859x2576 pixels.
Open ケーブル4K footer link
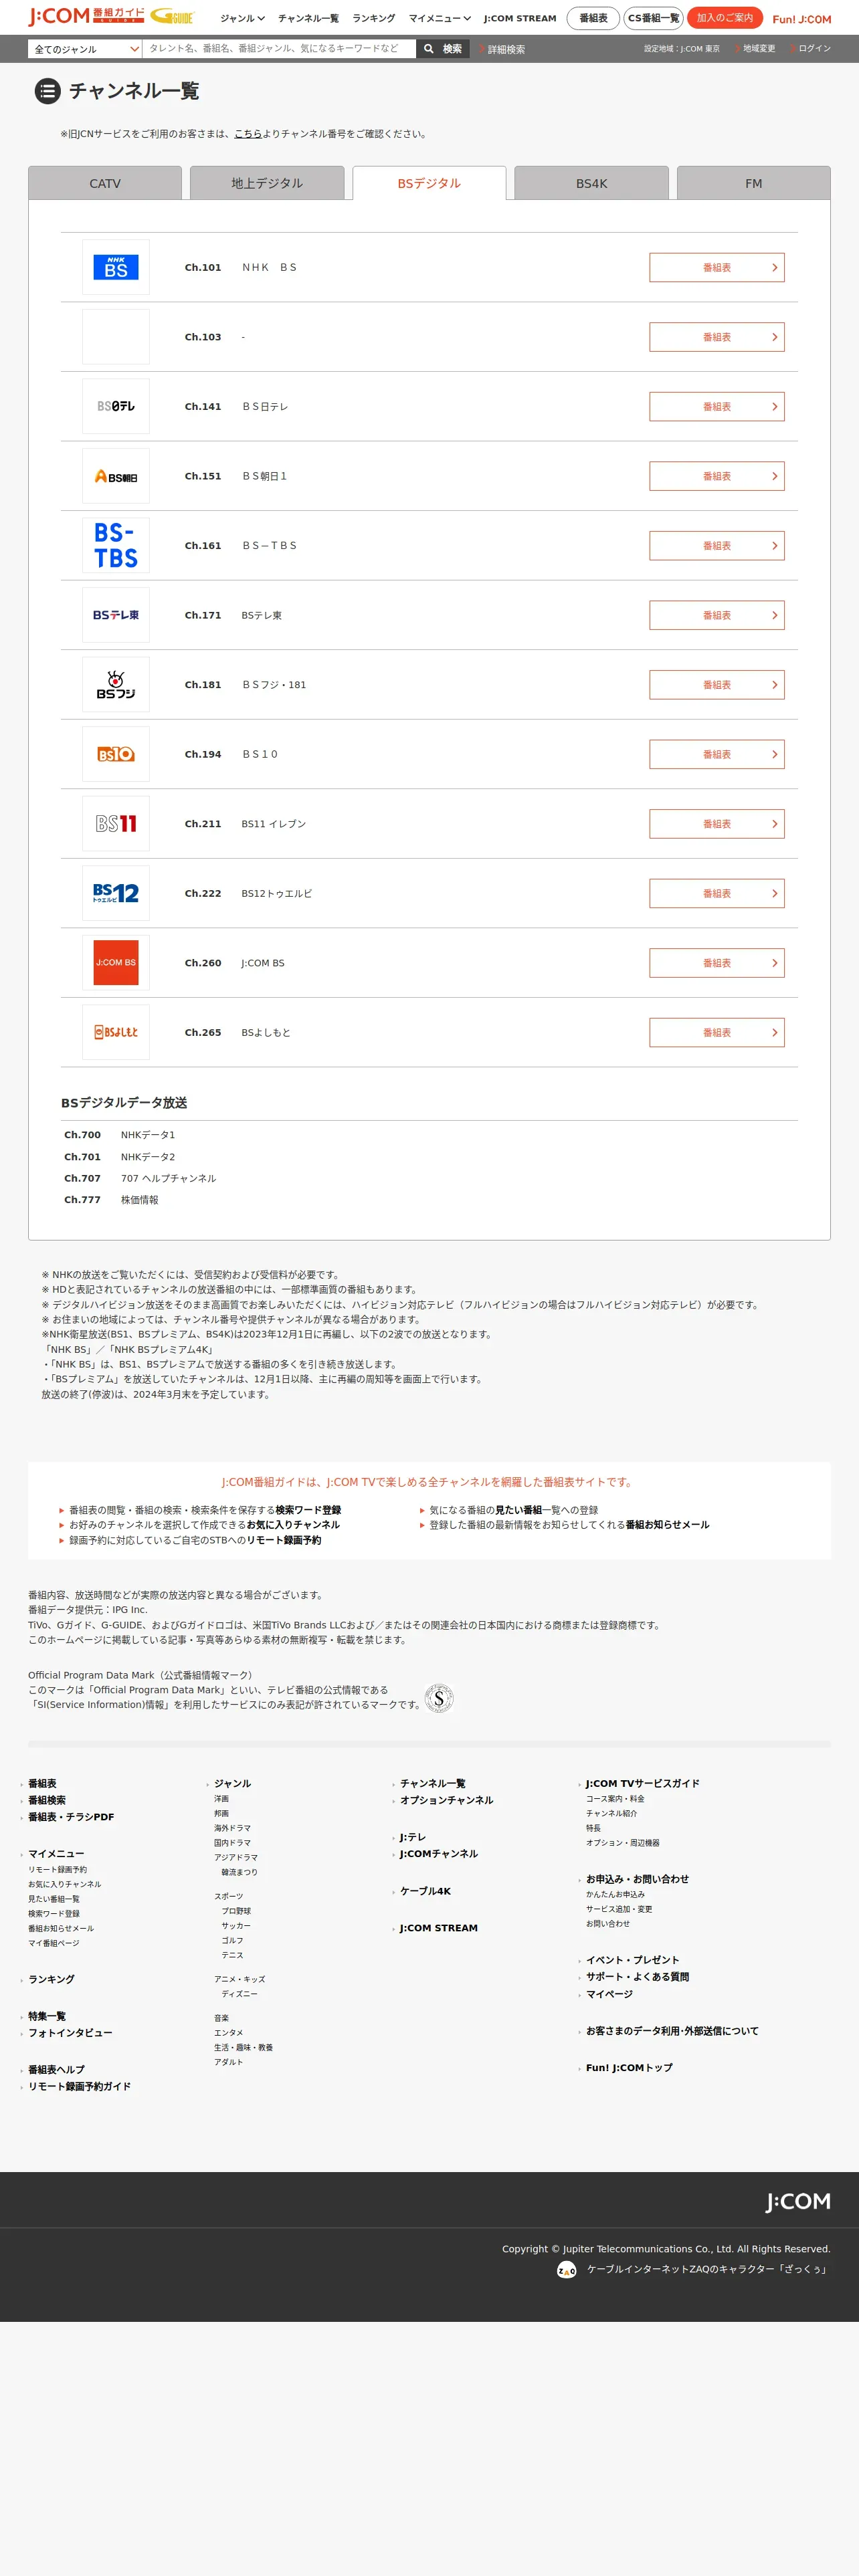425,1891
